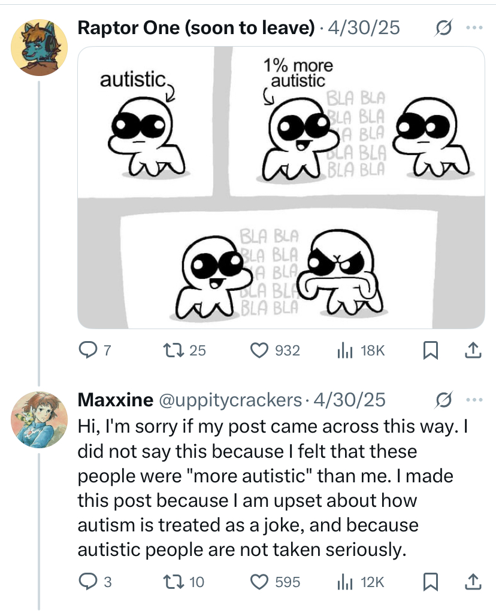The height and width of the screenshot is (611, 496).
Task: Open Grok icon on Raptor One's post
Action: click(444, 28)
